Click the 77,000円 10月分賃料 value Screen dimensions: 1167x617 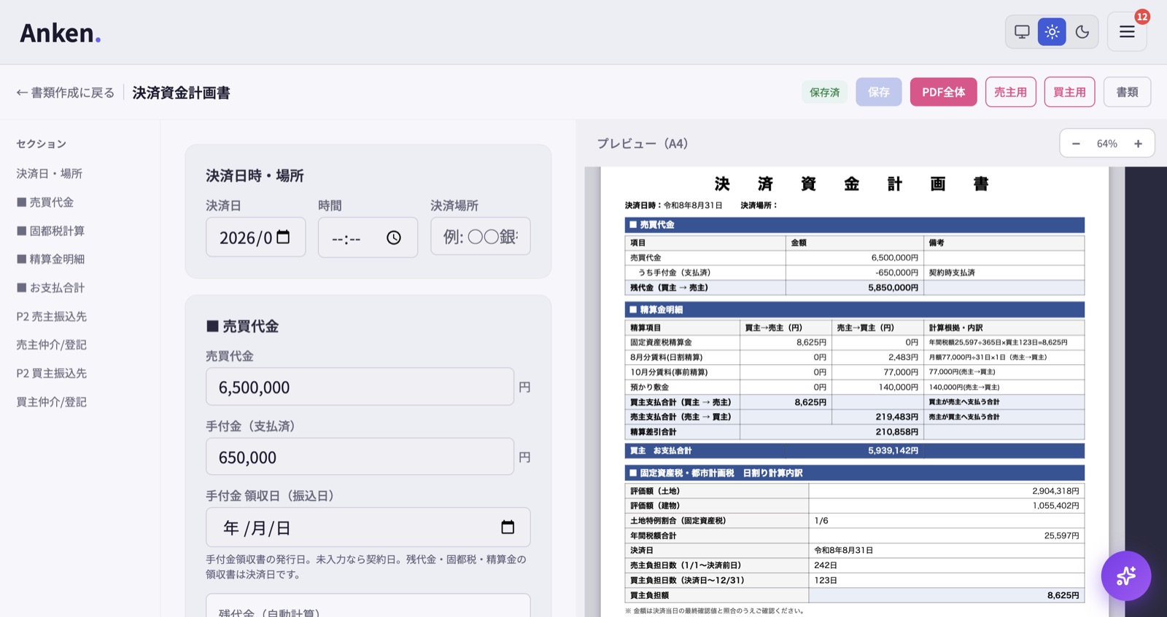tap(901, 372)
